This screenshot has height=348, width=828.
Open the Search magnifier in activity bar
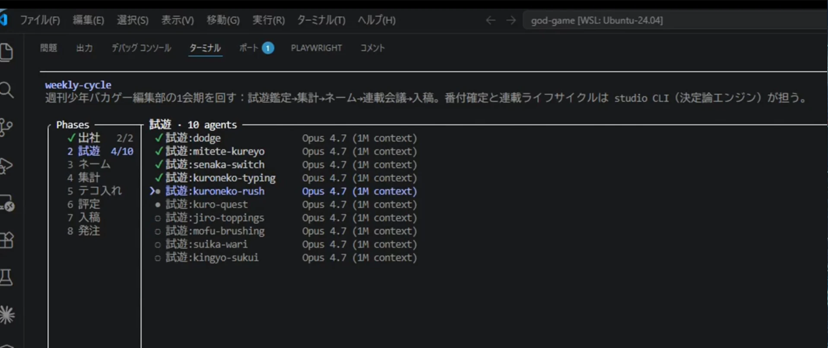click(x=6, y=90)
